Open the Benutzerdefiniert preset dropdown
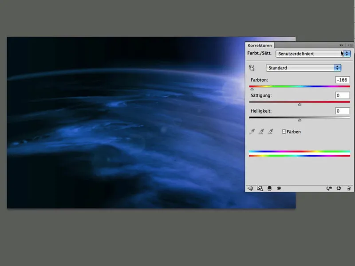355x266 pixels. pos(313,54)
